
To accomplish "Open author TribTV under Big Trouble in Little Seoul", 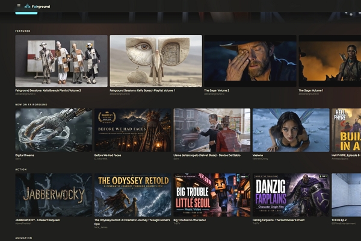I will tap(177, 224).
